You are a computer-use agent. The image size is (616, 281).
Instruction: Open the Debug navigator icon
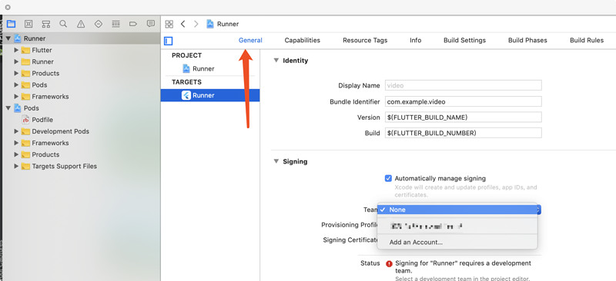tap(116, 24)
